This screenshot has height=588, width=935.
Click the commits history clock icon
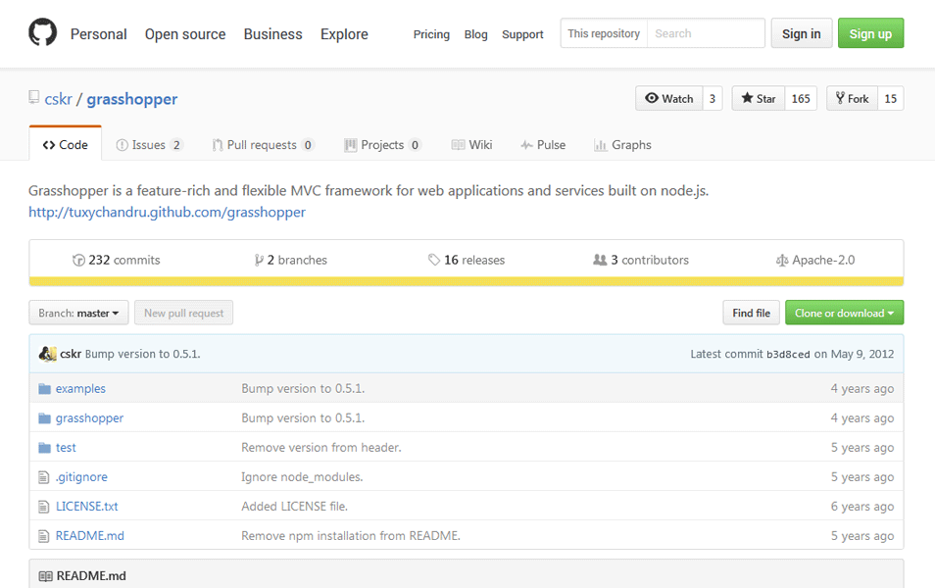78,260
